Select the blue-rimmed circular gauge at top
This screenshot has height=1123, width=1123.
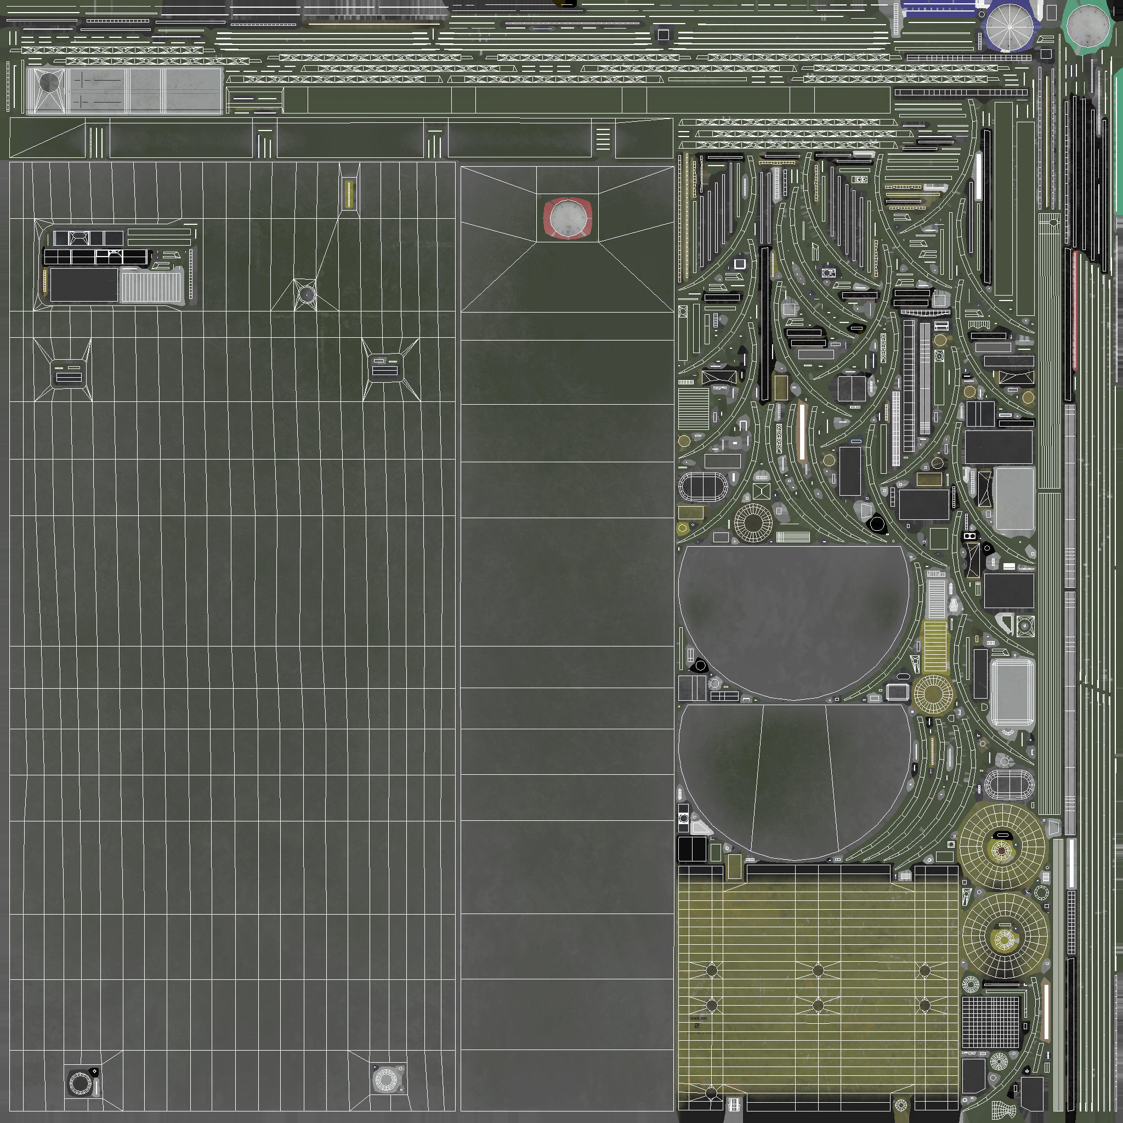pos(1009,27)
